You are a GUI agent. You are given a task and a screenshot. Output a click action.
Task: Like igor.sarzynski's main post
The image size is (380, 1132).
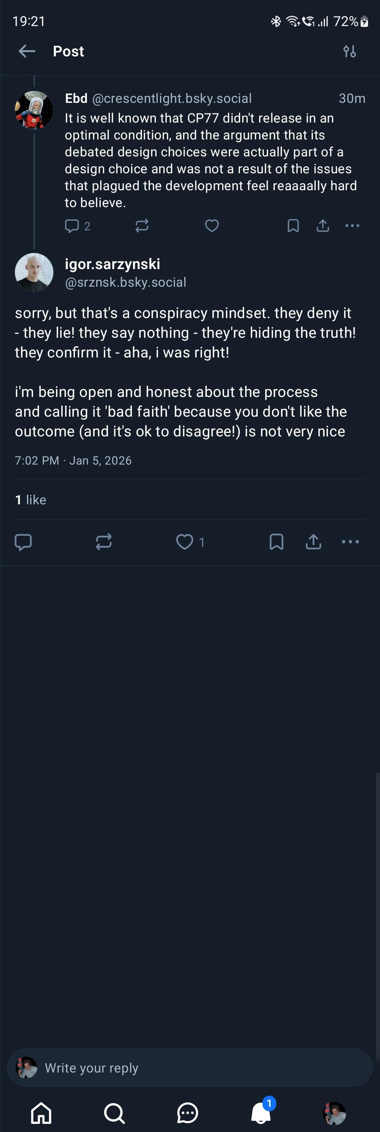click(185, 542)
